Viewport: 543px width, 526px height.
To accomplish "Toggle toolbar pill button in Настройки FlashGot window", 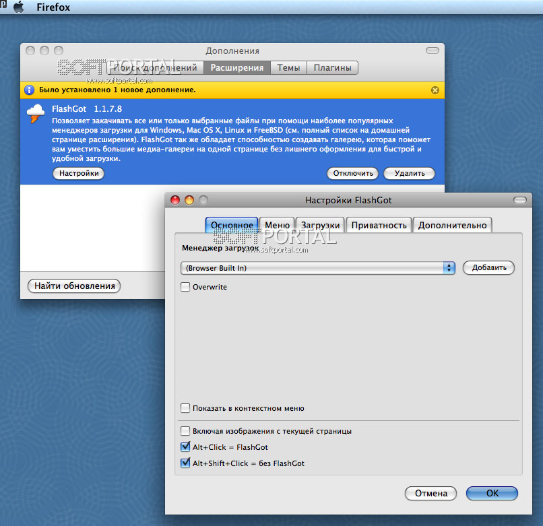I will coord(520,200).
